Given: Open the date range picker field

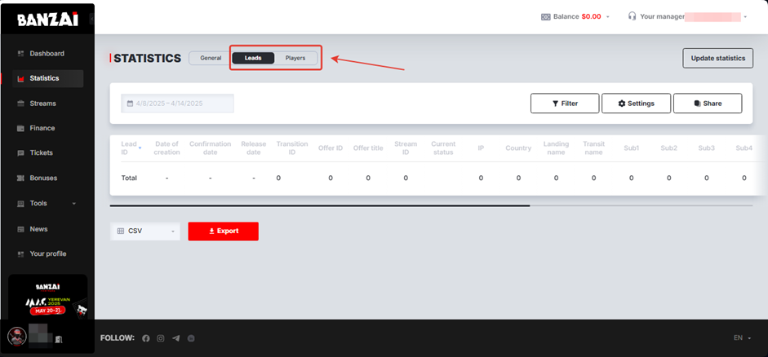Looking at the screenshot, I should pyautogui.click(x=177, y=104).
